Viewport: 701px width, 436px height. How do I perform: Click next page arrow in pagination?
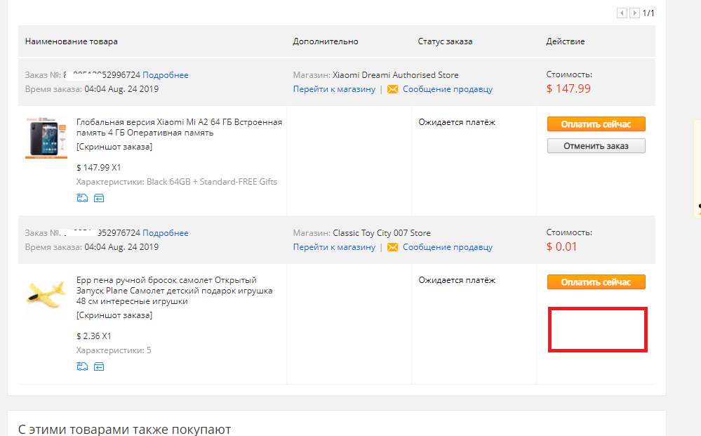(634, 13)
